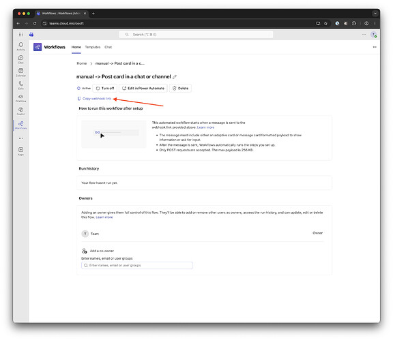Click the site information icon in address bar

[x=44, y=23]
